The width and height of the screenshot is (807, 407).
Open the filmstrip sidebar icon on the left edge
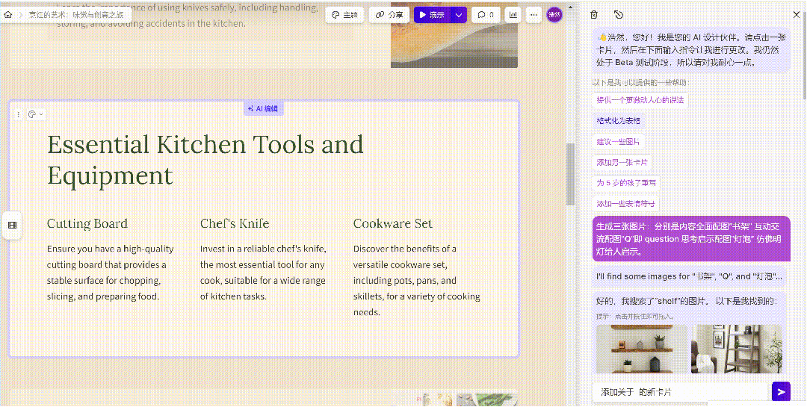coord(12,225)
